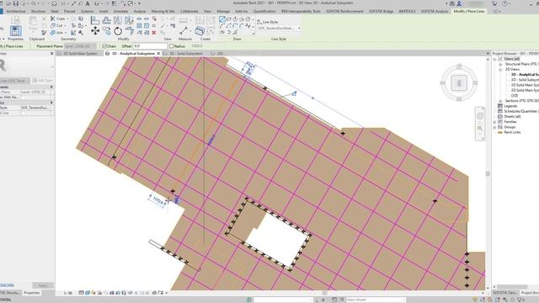Viewport: 539px width, 303px height.
Task: Click the Main Model design option field in status bar
Action: point(376,300)
